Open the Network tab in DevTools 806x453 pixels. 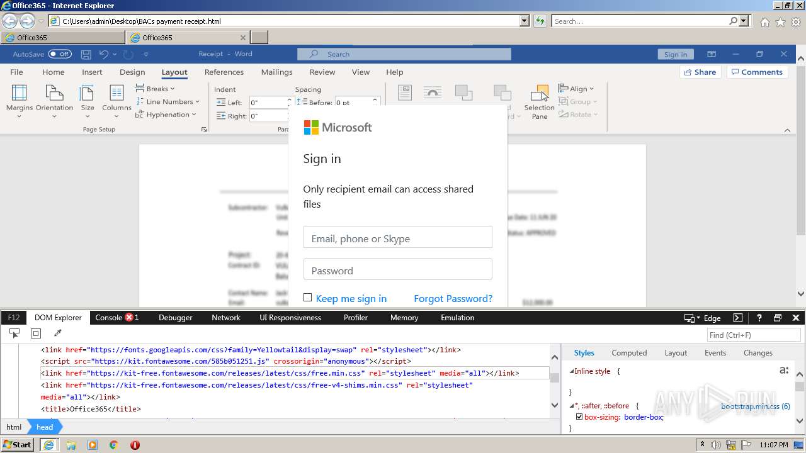pos(226,318)
